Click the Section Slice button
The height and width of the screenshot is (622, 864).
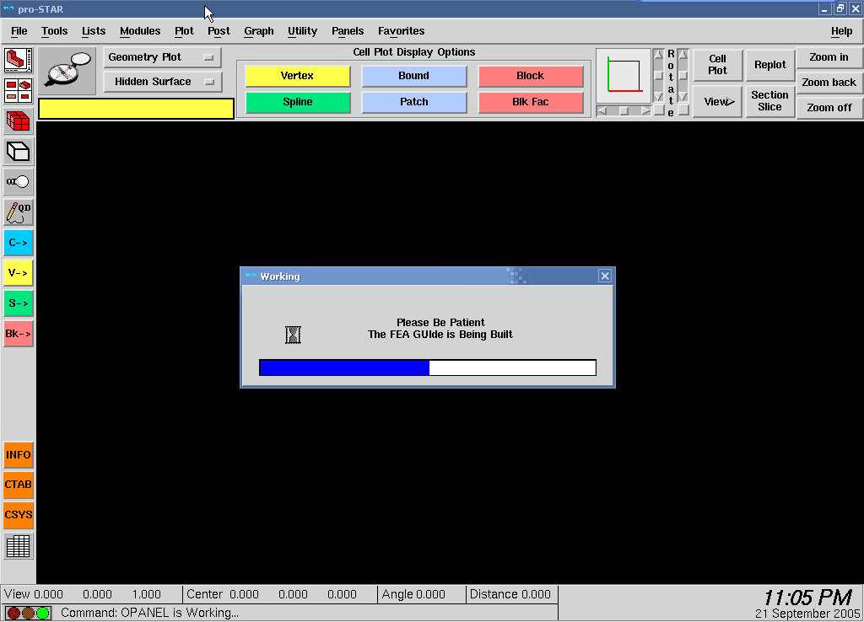[x=769, y=102]
